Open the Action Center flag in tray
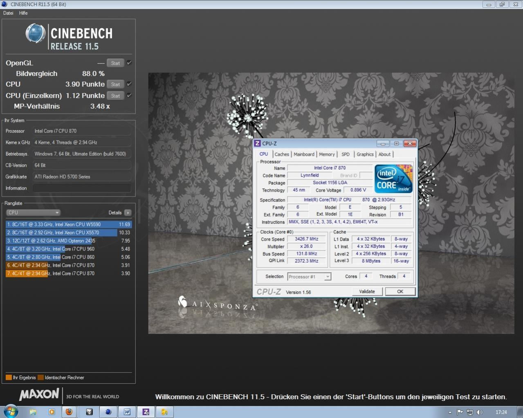The height and width of the screenshot is (418, 523). (x=460, y=412)
